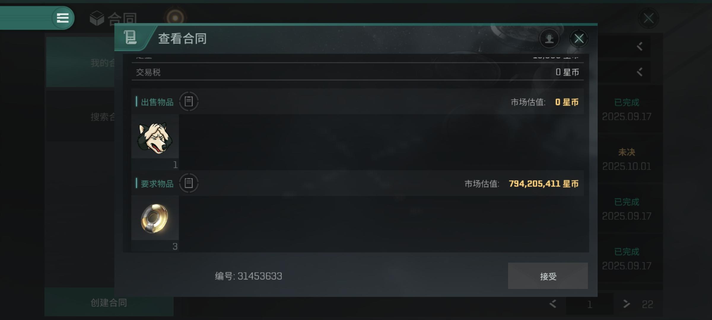Viewport: 712px width, 320px height.
Task: Select the 未决 contract dated 2025.10.01
Action: pyautogui.click(x=627, y=159)
